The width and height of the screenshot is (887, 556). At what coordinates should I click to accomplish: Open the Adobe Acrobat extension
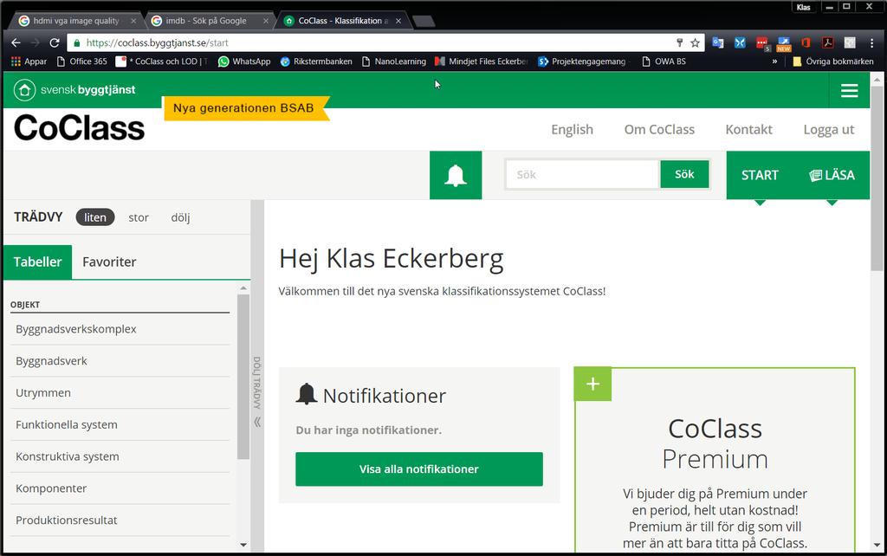point(827,43)
